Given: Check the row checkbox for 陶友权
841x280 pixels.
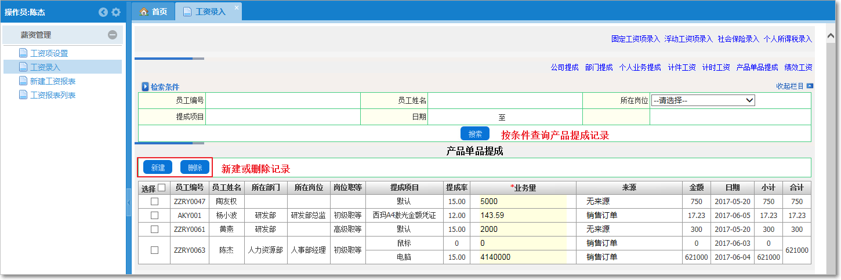Looking at the screenshot, I should (154, 202).
